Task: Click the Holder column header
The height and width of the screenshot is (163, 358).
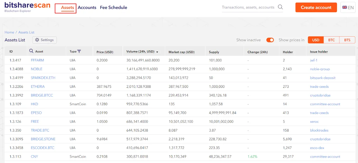Action: pos(288,52)
